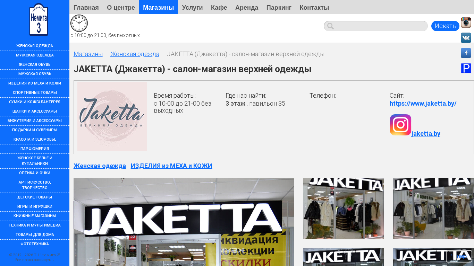Screen dimensions: 474x266
Task: Open the large JAKETTA storefront photo
Action: pos(184,222)
